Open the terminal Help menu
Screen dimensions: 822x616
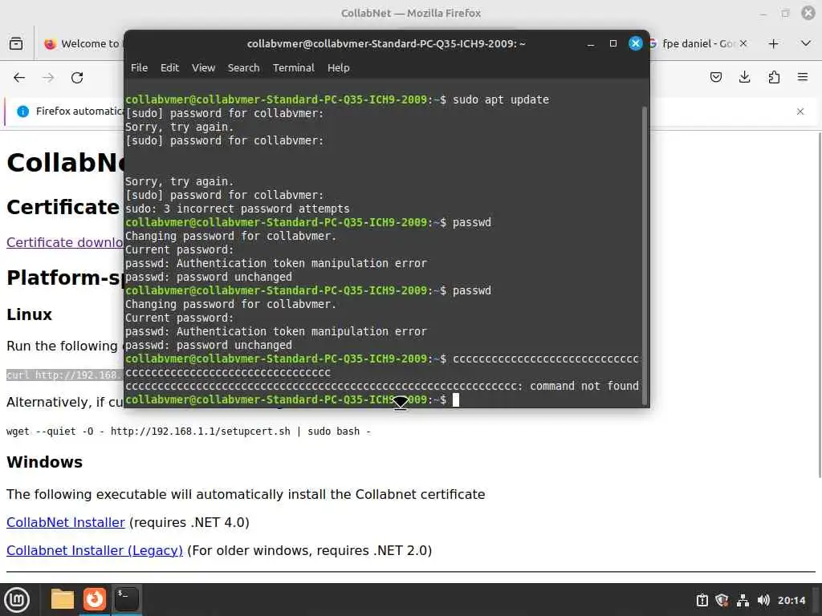(x=338, y=67)
